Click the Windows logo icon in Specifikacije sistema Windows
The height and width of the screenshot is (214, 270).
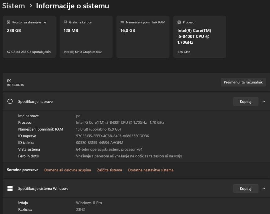10,188
